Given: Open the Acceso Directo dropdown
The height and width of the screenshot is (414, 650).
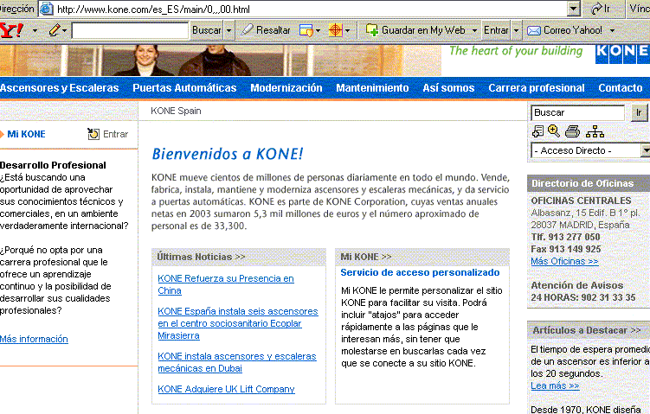Looking at the screenshot, I should tap(591, 150).
